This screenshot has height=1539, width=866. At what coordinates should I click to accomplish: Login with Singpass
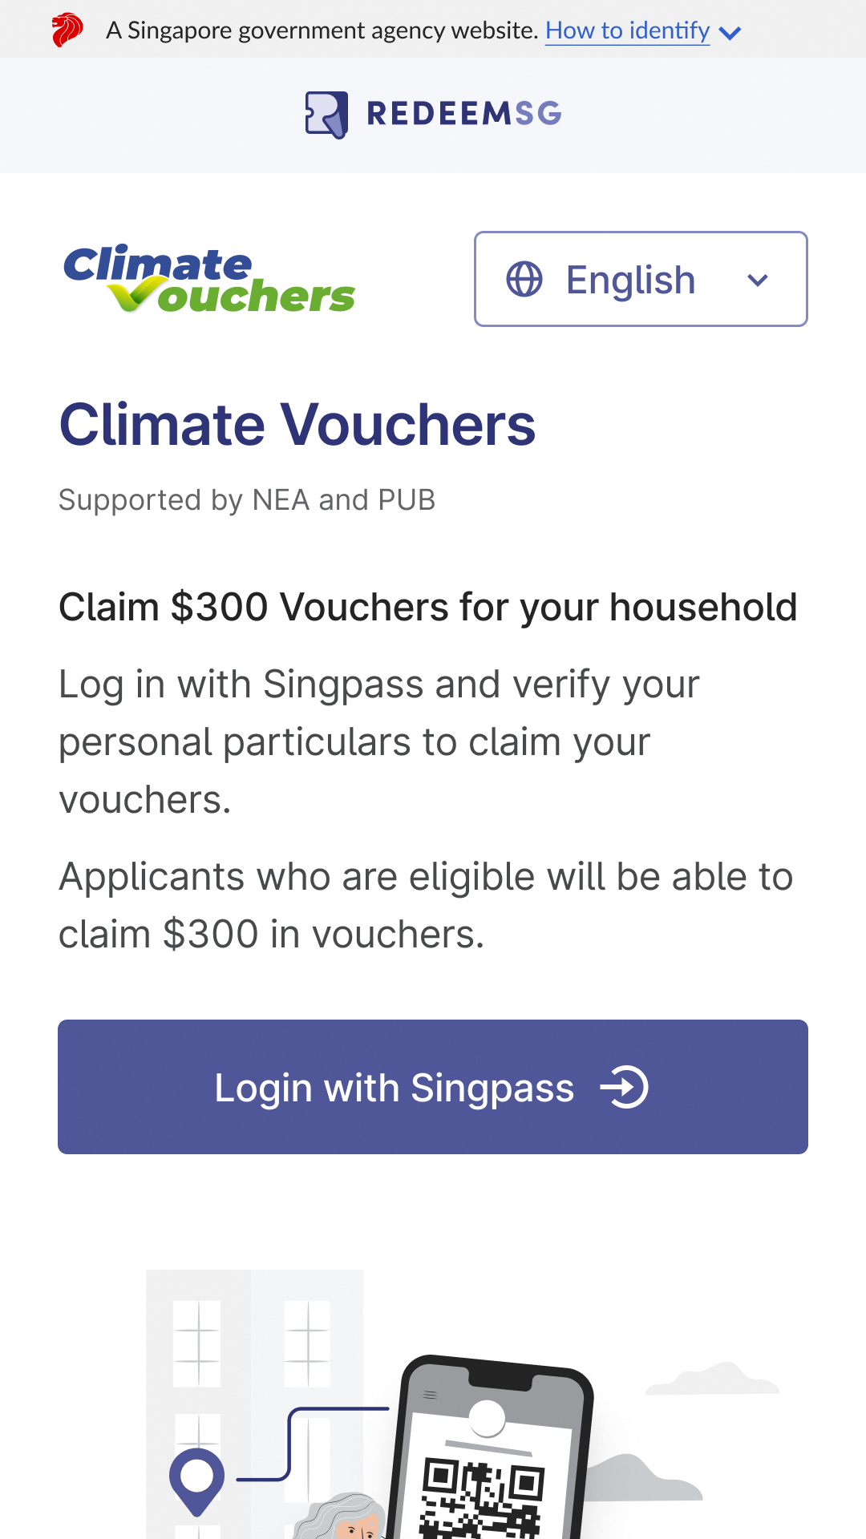[x=433, y=1087]
